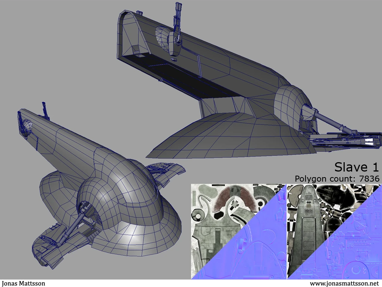Open the www.jonasmattsson.net website link

(x=345, y=284)
